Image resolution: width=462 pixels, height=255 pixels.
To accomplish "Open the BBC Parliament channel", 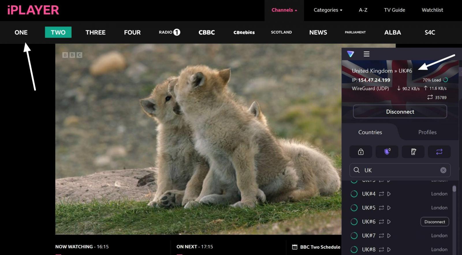I will (x=355, y=32).
